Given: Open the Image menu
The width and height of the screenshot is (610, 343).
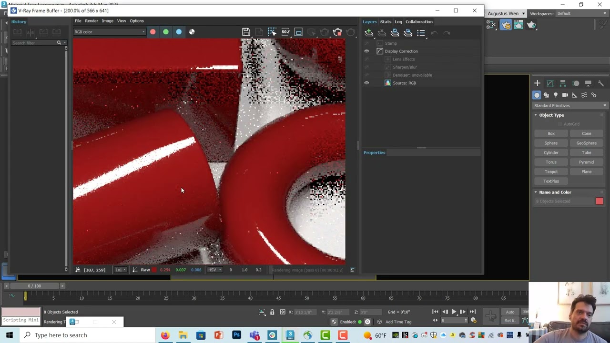Looking at the screenshot, I should click(108, 21).
